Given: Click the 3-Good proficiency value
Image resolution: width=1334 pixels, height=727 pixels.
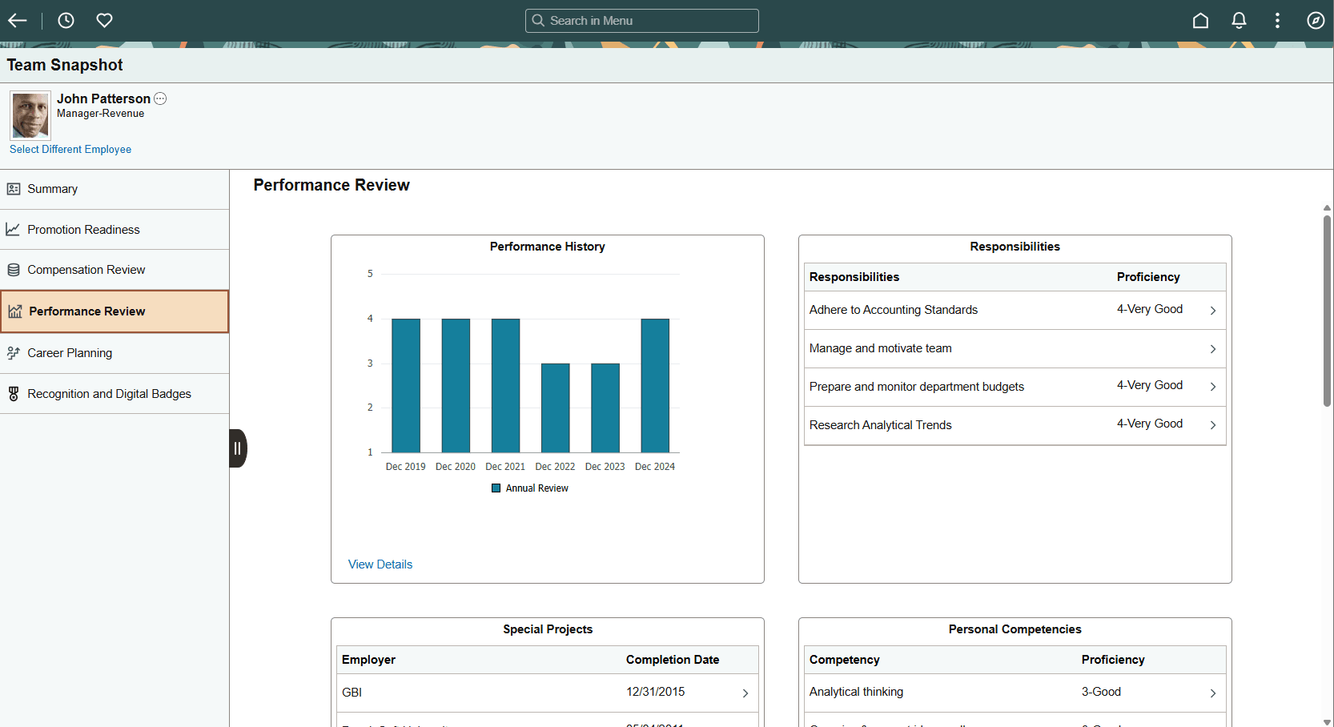Looking at the screenshot, I should pyautogui.click(x=1101, y=692).
